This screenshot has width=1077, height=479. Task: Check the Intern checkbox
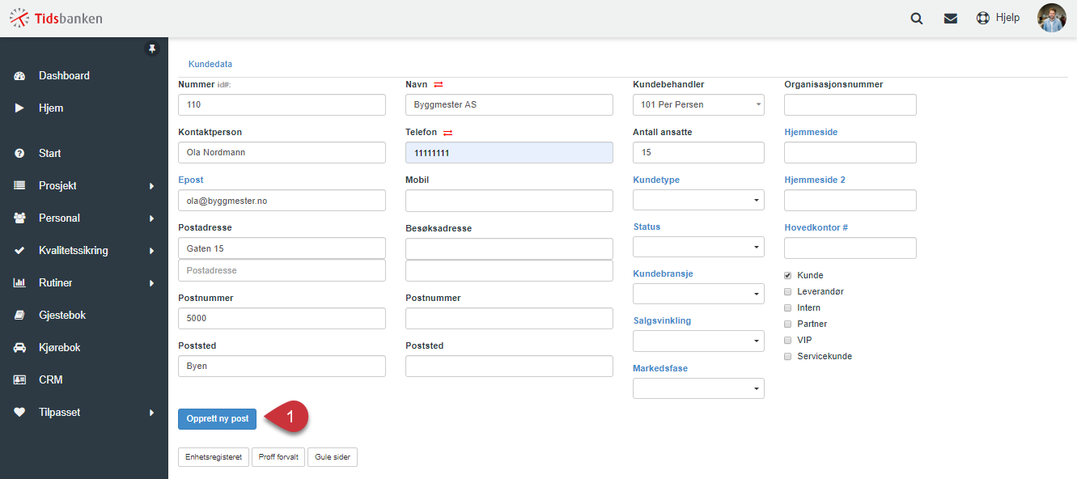(788, 308)
